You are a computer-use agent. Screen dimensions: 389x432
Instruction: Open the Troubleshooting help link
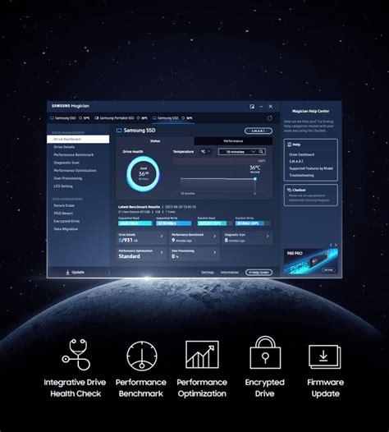[301, 175]
